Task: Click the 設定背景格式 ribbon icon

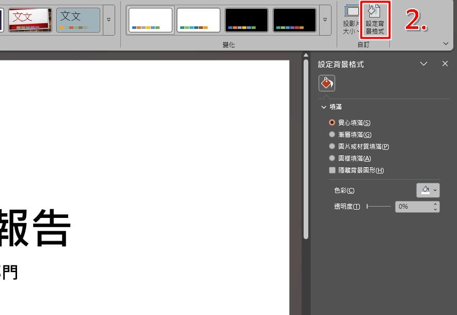Action: (375, 20)
